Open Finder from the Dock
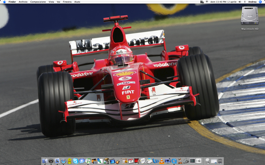 coord(45,161)
